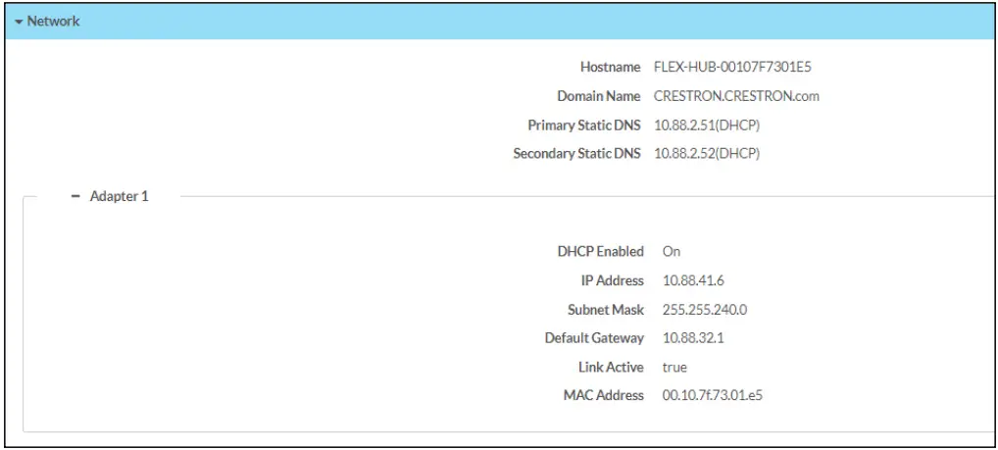The width and height of the screenshot is (998, 450).
Task: Collapse Adapter 1 using minus icon
Action: click(x=75, y=196)
